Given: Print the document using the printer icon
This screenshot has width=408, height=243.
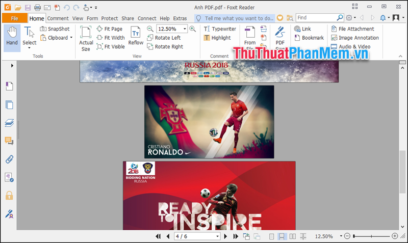Looking at the screenshot, I should click(37, 8).
